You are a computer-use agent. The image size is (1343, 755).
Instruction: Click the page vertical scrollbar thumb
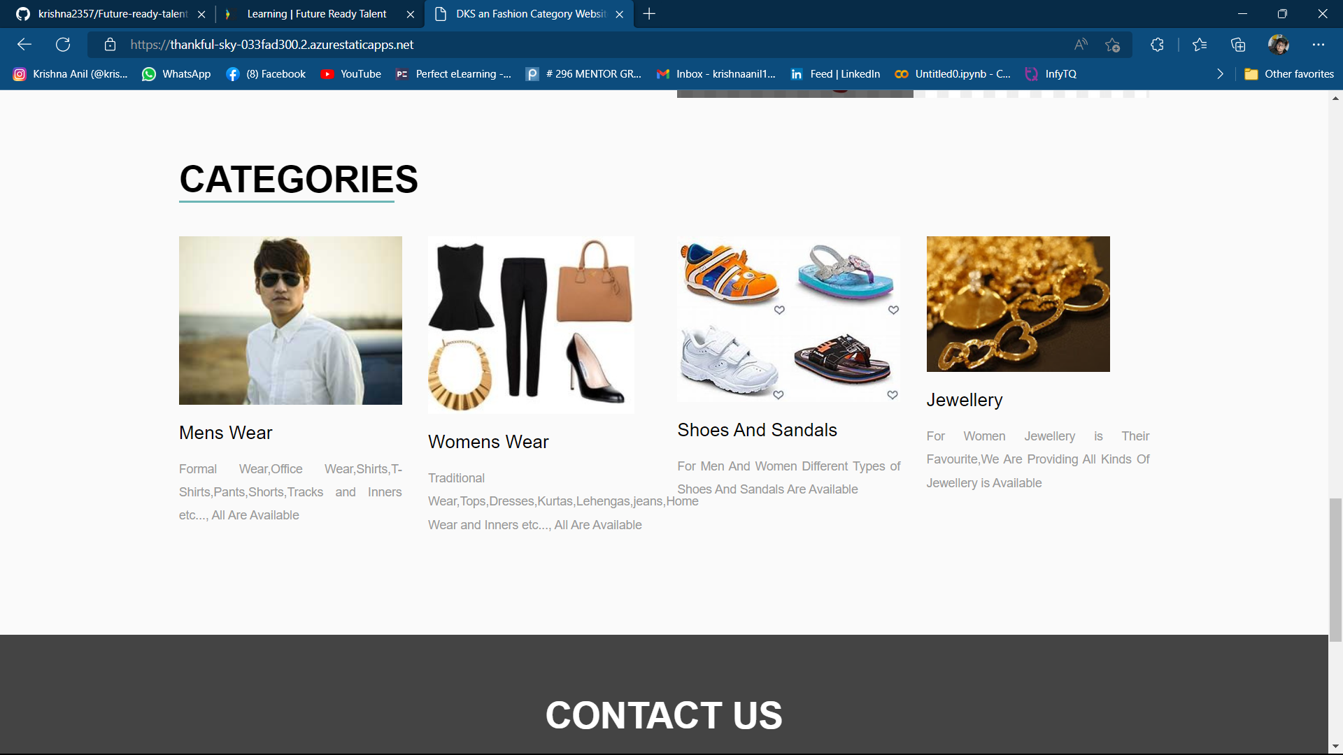click(x=1335, y=570)
